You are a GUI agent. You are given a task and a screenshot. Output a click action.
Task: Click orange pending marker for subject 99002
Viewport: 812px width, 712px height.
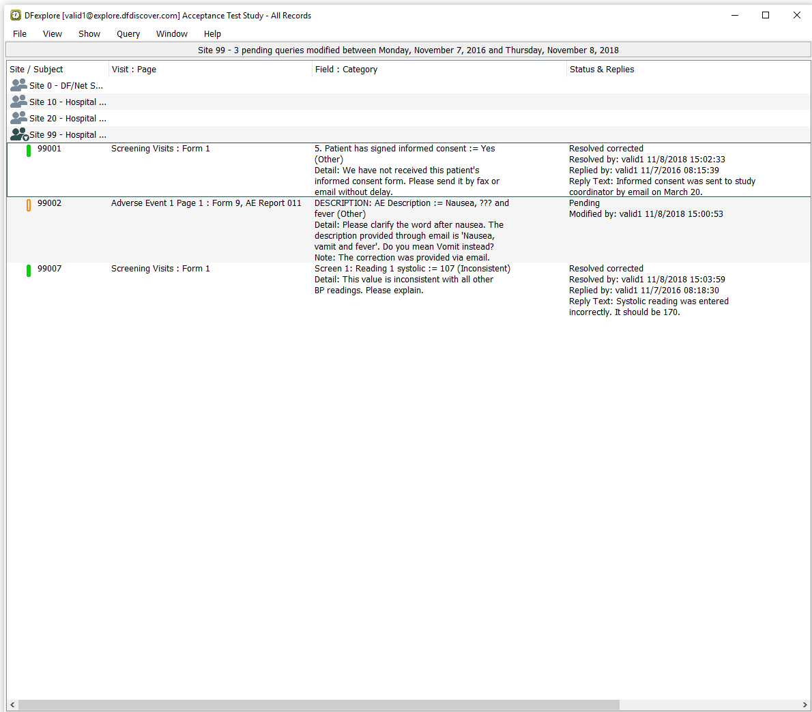tap(29, 205)
